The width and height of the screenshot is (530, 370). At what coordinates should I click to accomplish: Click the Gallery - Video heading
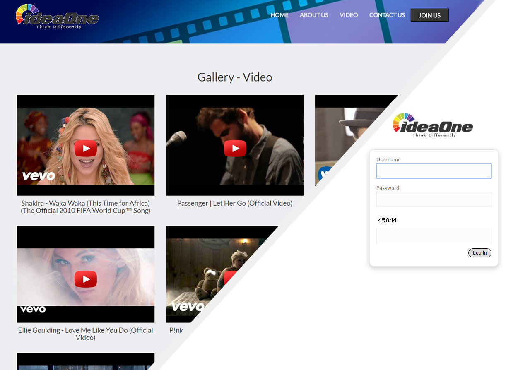click(235, 77)
